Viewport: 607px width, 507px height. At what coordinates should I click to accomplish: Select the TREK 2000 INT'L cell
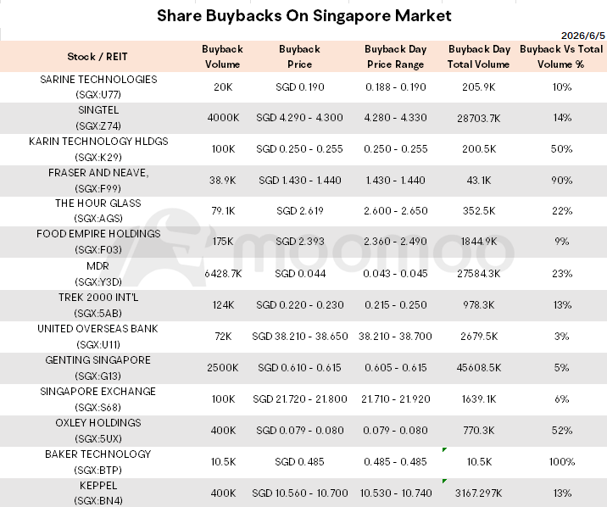point(98,305)
